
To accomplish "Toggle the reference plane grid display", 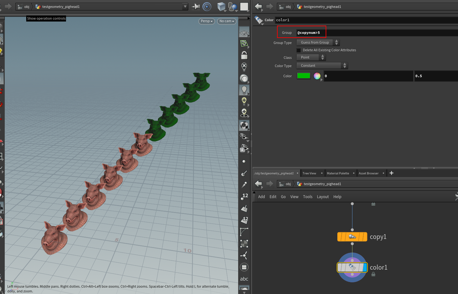I will pyautogui.click(x=244, y=33).
